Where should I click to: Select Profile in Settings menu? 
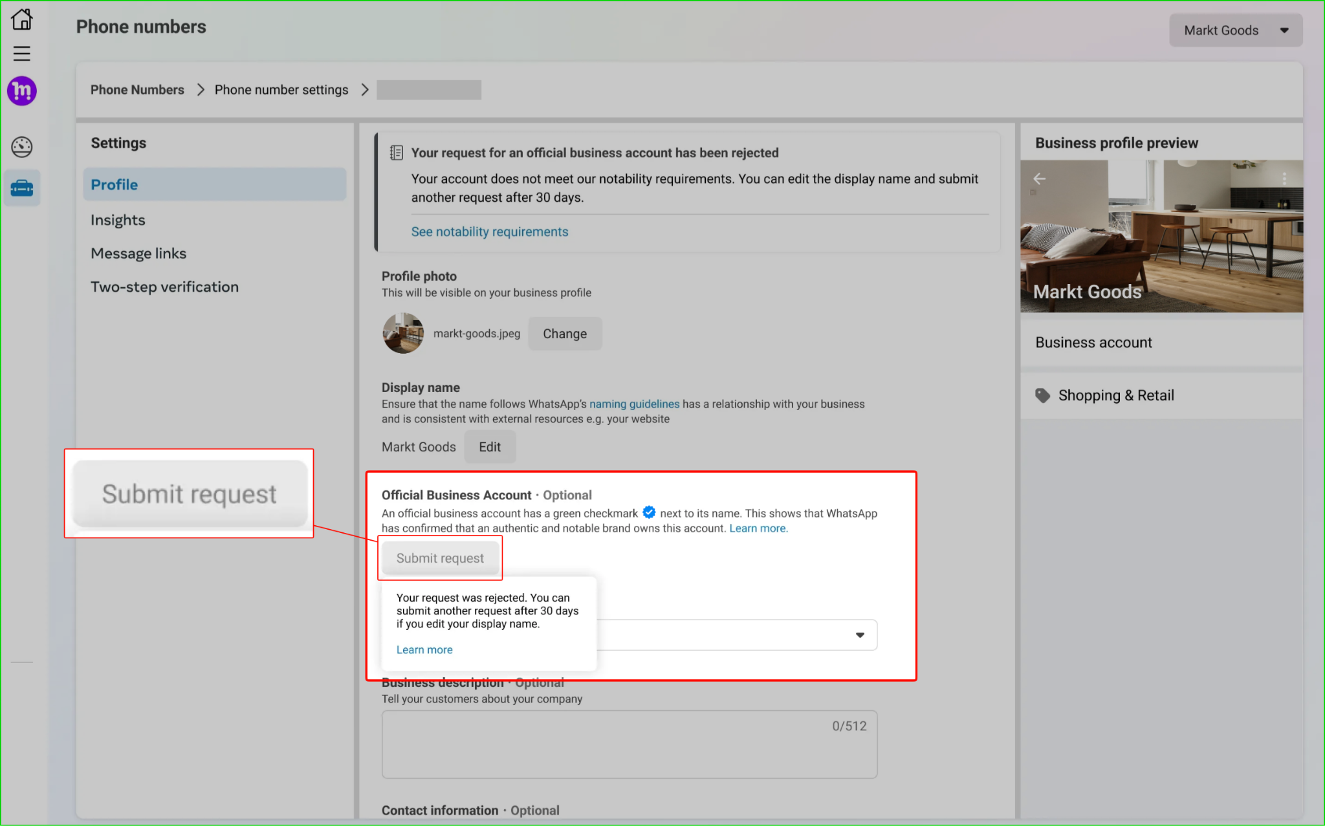coord(215,184)
